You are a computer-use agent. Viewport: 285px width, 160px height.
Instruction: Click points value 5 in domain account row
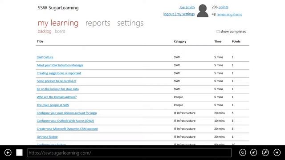232,113
